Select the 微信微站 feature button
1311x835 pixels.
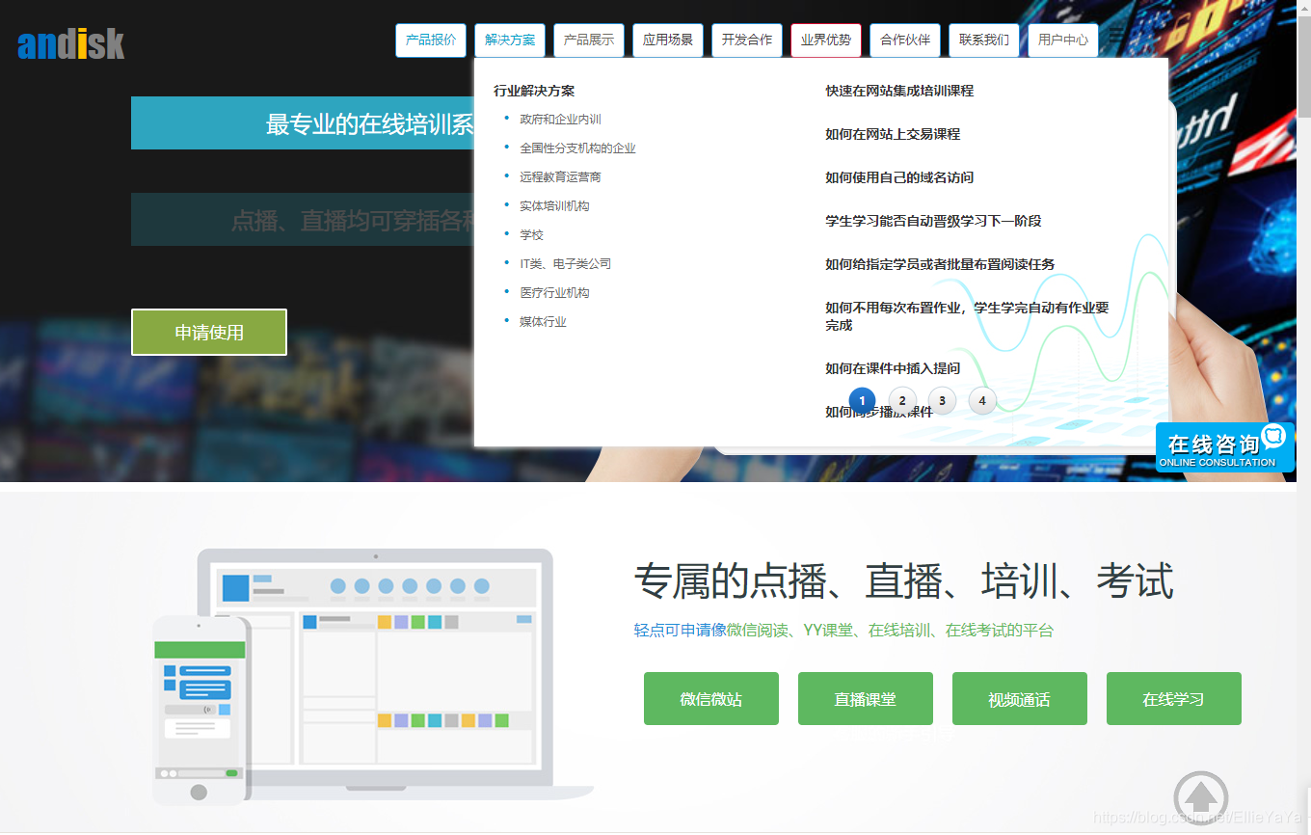[x=710, y=698]
